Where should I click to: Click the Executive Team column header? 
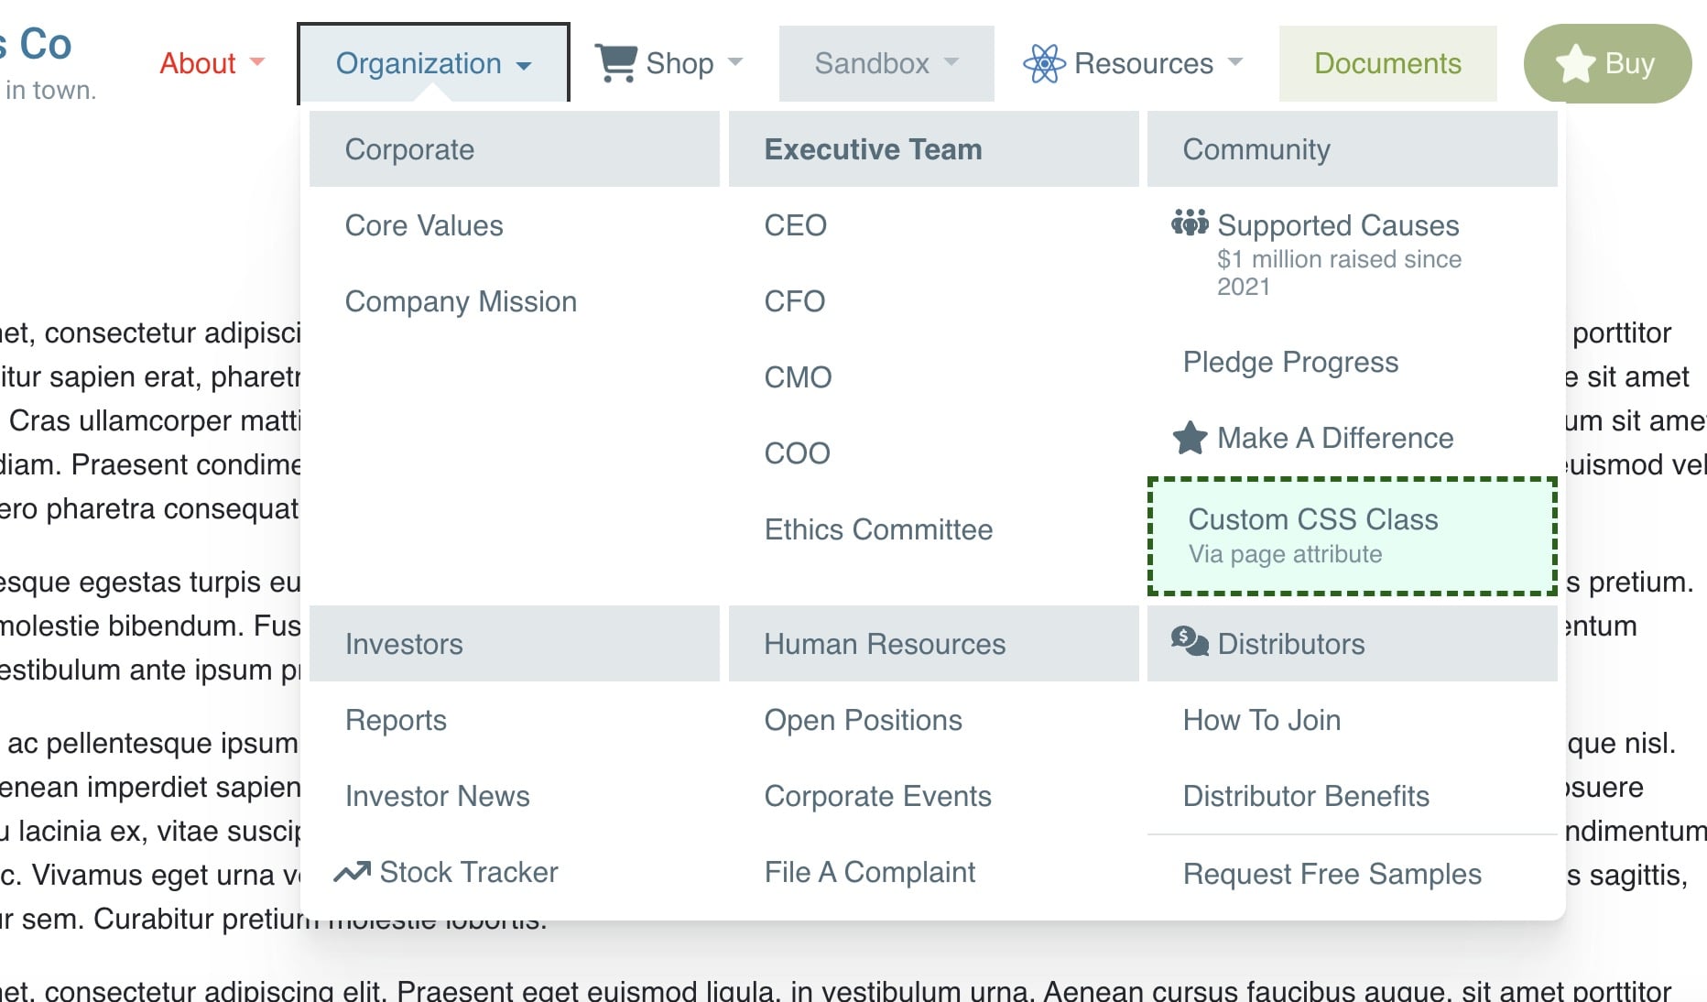click(872, 149)
